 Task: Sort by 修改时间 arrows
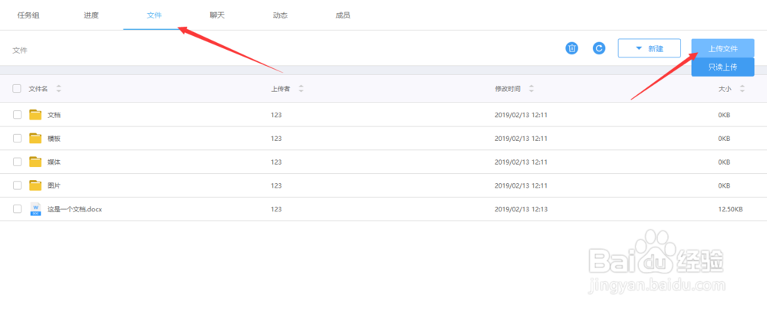532,89
